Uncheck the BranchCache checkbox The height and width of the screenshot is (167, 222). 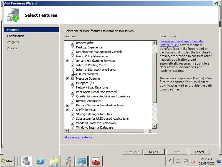72,43
